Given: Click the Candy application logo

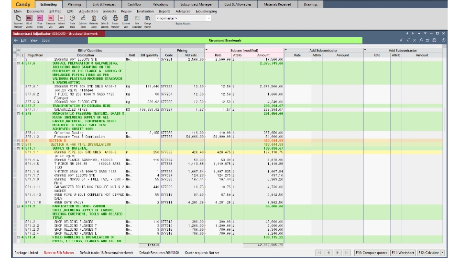Looking at the screenshot, I should pyautogui.click(x=23, y=4).
